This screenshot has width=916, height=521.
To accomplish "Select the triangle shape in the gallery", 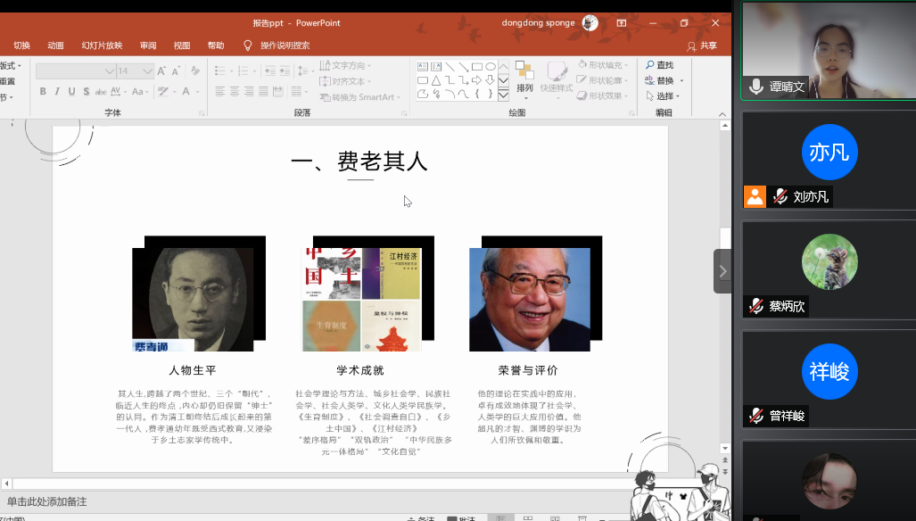I will pyautogui.click(x=436, y=80).
